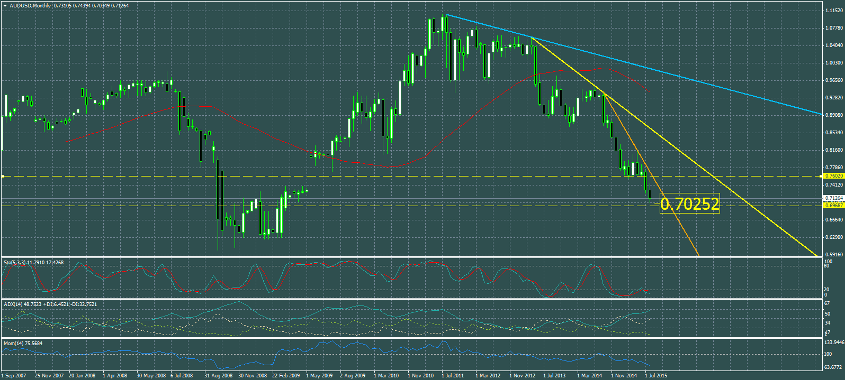
Task: Click the 133.9446 momentum scale value
Action: click(x=834, y=342)
